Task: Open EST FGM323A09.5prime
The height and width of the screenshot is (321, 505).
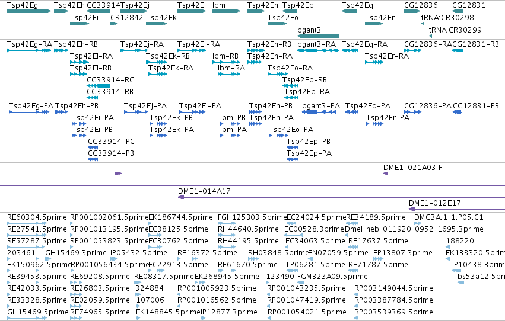Action: [332, 277]
